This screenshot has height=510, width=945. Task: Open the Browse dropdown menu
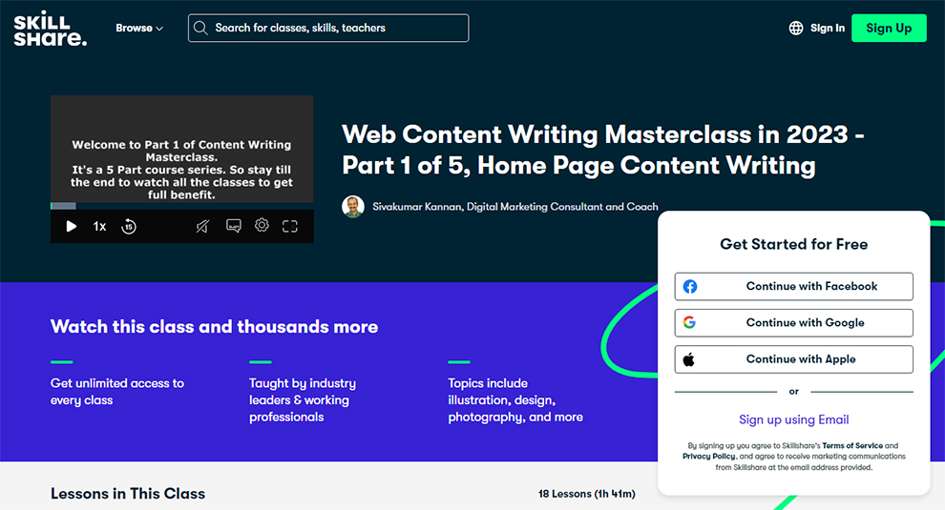(x=139, y=29)
